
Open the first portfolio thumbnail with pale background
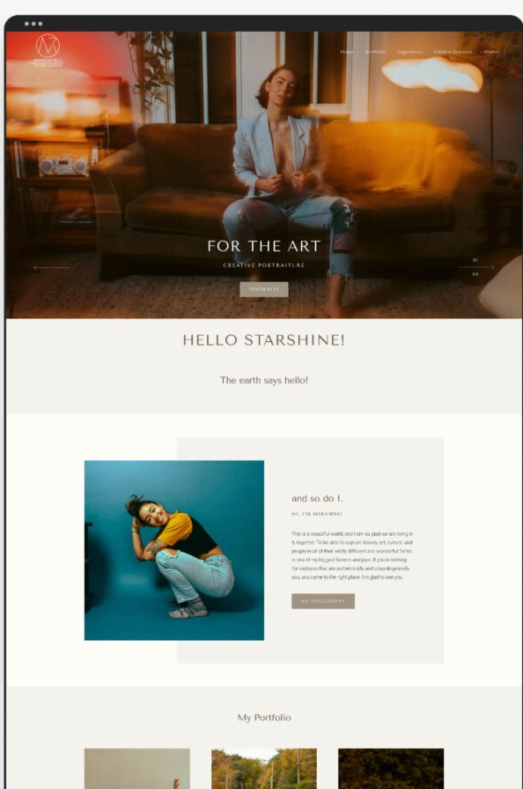pyautogui.click(x=137, y=769)
